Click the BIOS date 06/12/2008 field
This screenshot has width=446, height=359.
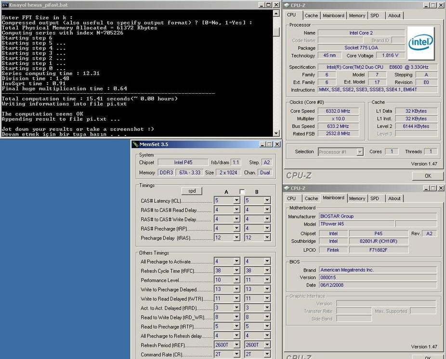378,285
